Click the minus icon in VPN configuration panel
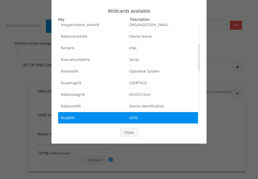Image resolution: width=258 pixels, height=179 pixels. tap(237, 93)
